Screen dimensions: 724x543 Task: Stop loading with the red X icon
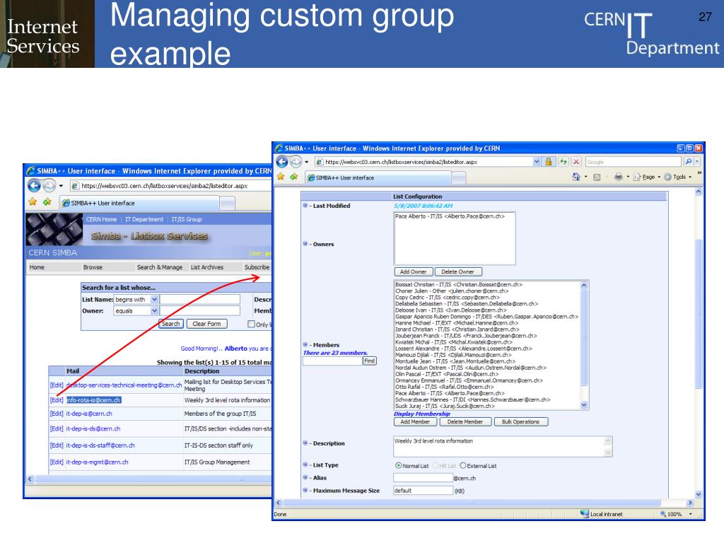[x=576, y=162]
